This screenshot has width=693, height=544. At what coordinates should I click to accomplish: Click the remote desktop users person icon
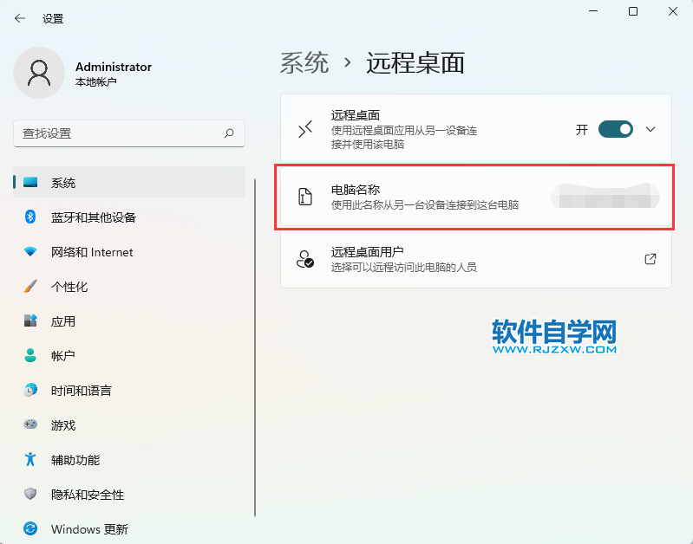(x=305, y=259)
